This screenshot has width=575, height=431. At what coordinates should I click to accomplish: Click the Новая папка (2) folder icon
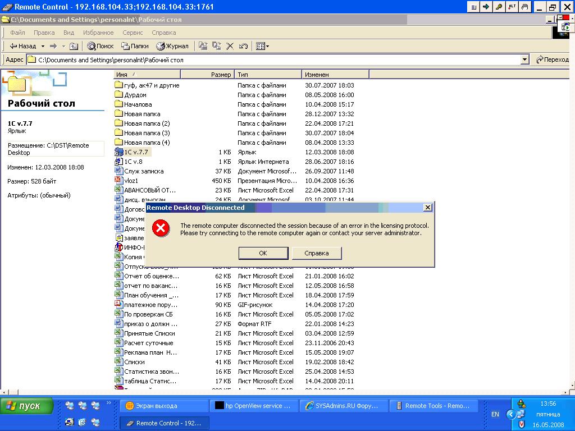coord(118,123)
